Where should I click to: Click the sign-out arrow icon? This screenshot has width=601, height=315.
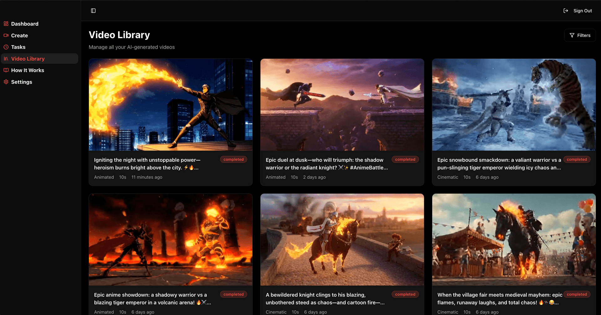[x=566, y=10]
